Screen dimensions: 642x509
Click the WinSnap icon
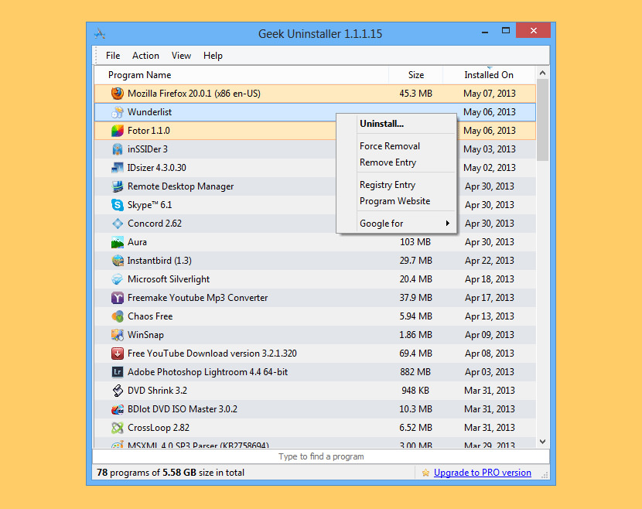[x=118, y=334]
